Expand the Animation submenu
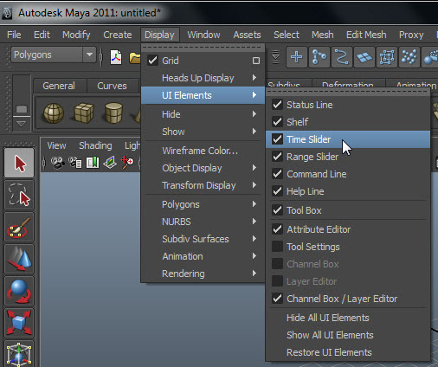 pyautogui.click(x=203, y=256)
